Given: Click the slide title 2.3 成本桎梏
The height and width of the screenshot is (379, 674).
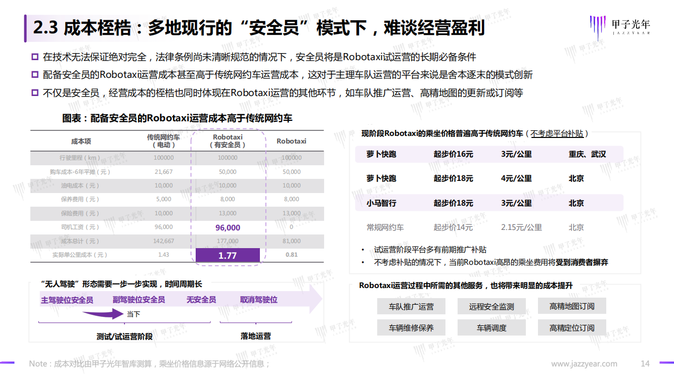Looking at the screenshot, I should (259, 28).
